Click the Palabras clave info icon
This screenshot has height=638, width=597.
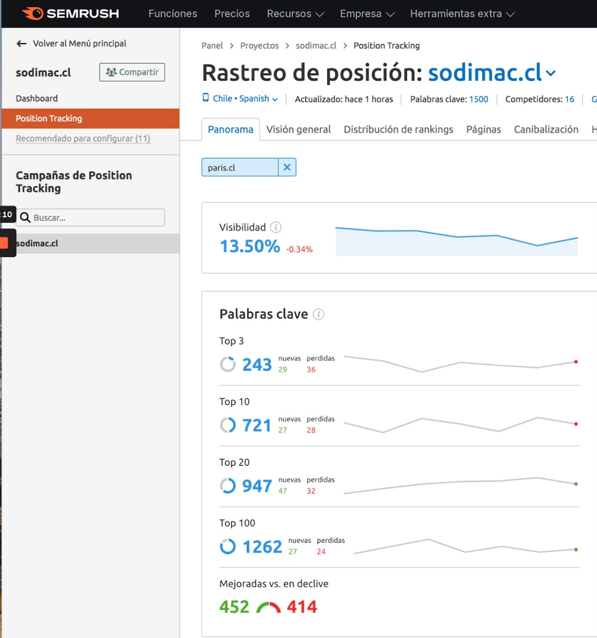click(318, 315)
